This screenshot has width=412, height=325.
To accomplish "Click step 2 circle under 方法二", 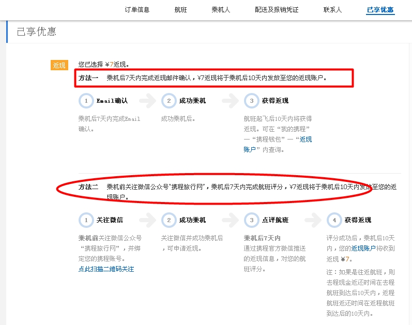I will coord(169,220).
